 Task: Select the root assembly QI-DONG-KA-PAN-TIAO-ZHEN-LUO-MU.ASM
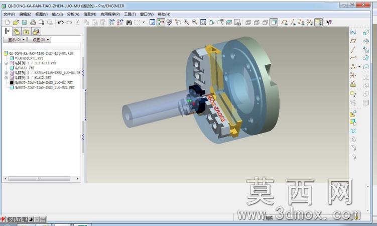coord(39,53)
